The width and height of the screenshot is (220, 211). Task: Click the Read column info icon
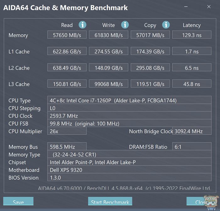[83, 25]
